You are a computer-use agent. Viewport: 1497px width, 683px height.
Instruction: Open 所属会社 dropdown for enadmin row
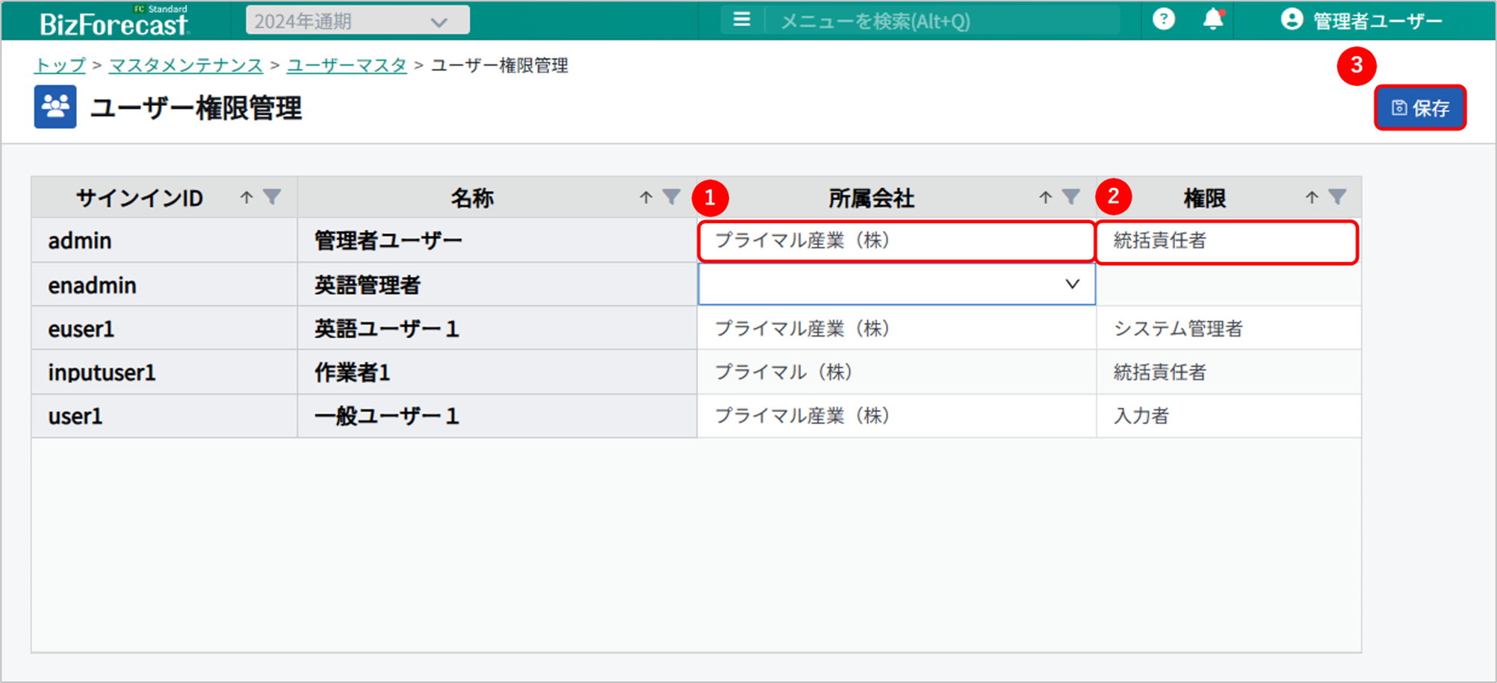(1072, 284)
